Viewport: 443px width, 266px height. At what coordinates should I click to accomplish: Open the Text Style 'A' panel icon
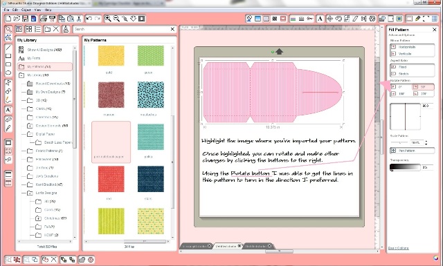click(320, 19)
